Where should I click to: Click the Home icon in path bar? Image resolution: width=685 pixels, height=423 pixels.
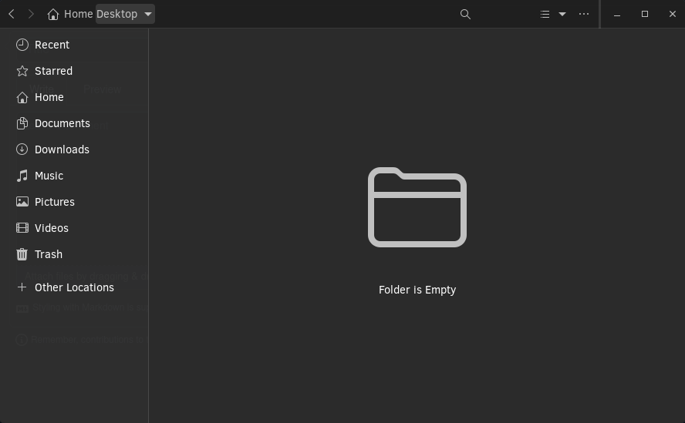(x=53, y=15)
